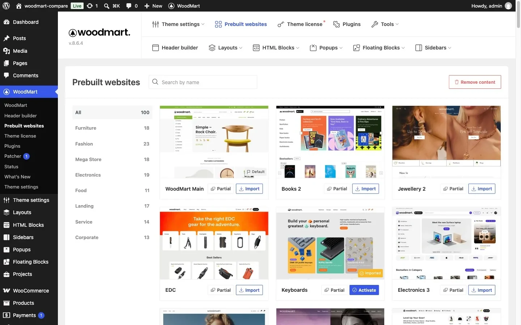Filter by Corporate category

click(112, 237)
